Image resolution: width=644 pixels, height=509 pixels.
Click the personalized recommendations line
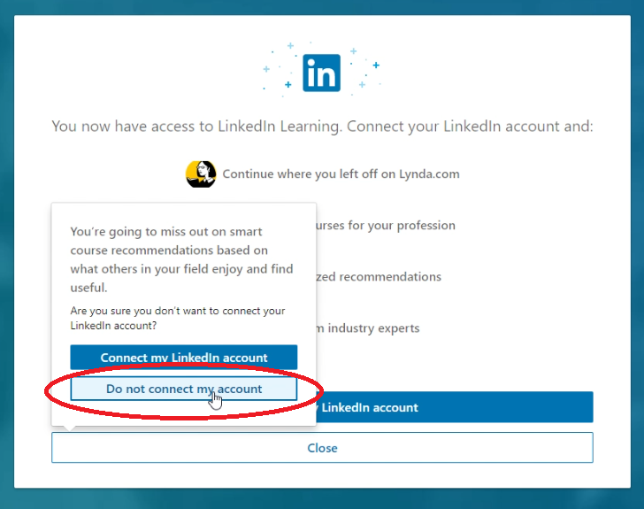click(x=379, y=277)
